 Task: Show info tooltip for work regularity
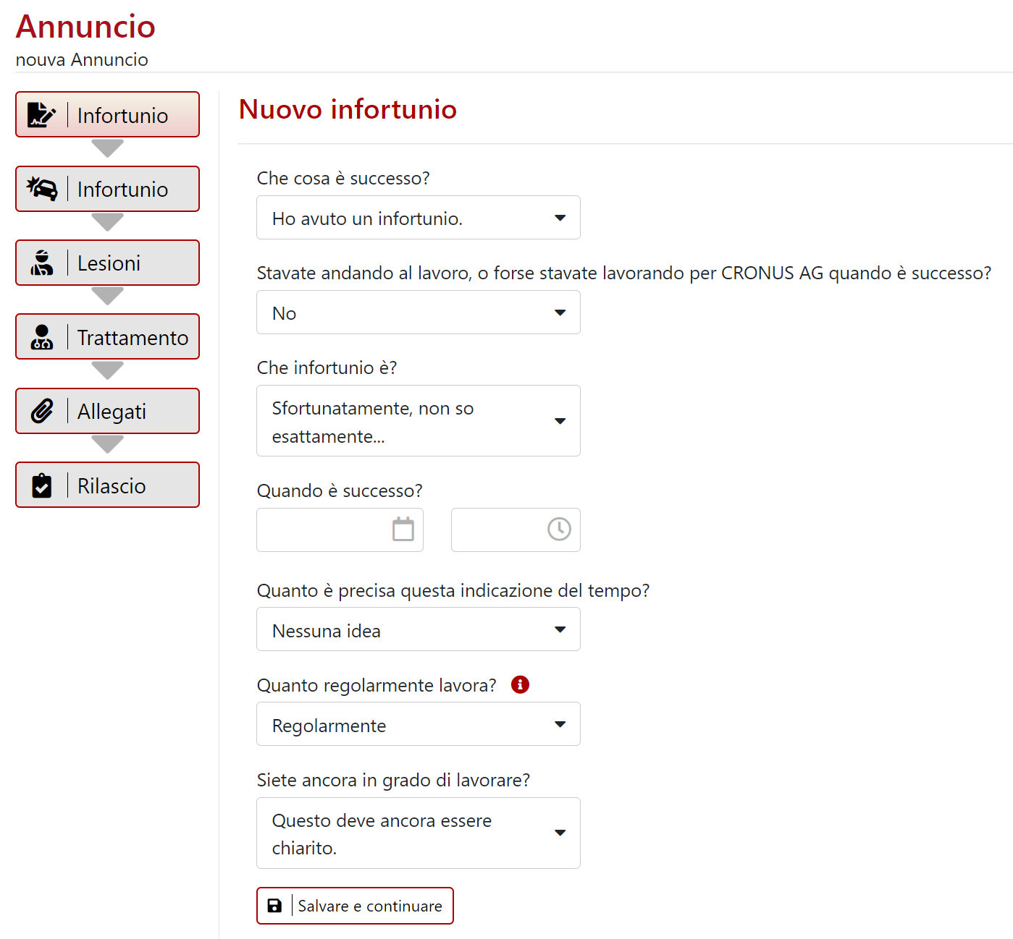coord(520,684)
